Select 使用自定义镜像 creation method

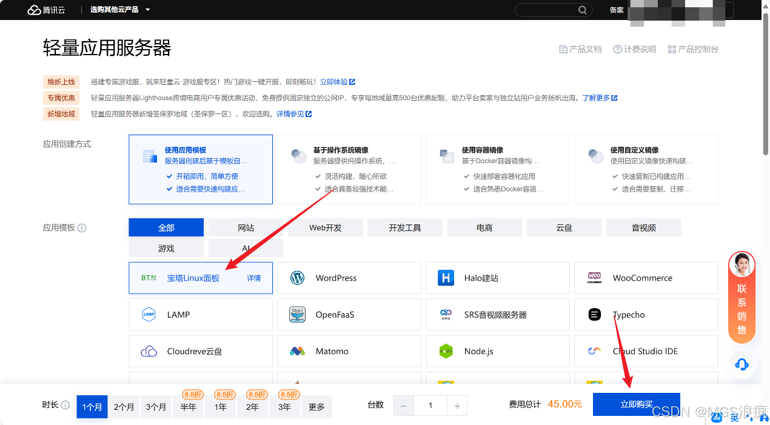tap(646, 169)
